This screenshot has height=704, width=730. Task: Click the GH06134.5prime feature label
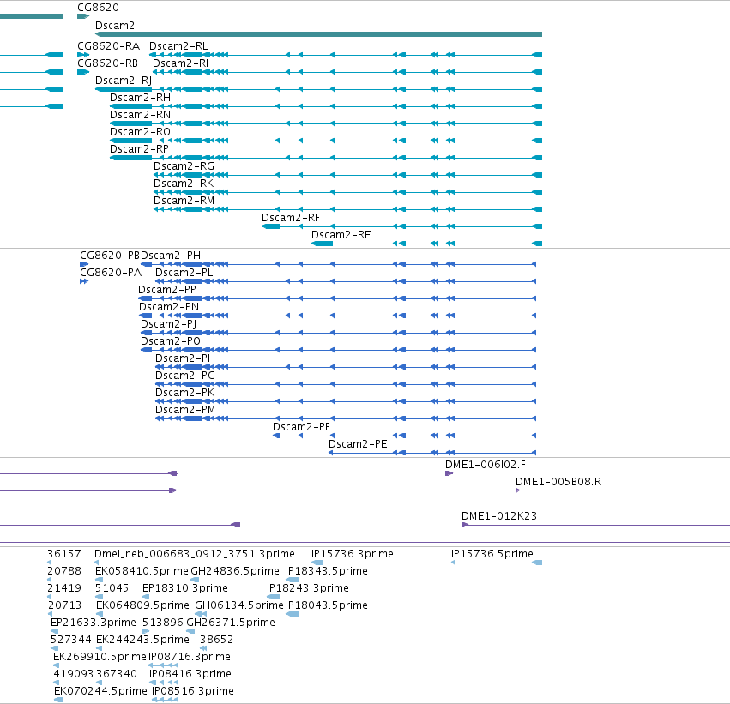[x=239, y=605]
